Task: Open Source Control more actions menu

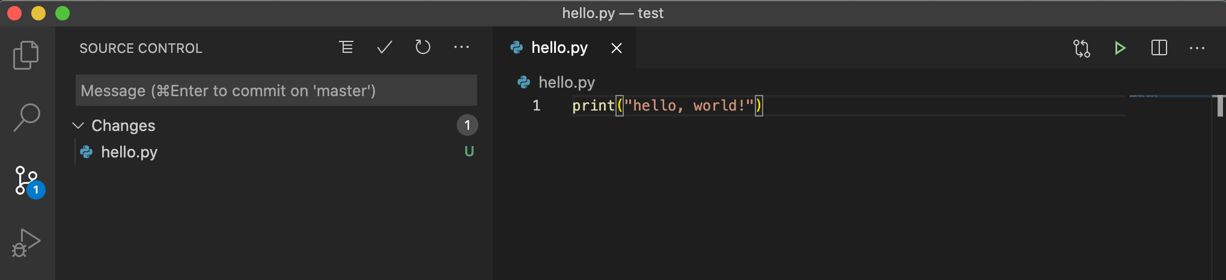Action: pyautogui.click(x=462, y=47)
